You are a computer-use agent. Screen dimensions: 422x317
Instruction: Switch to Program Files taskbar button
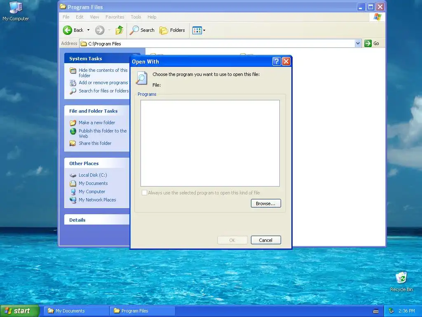click(142, 311)
